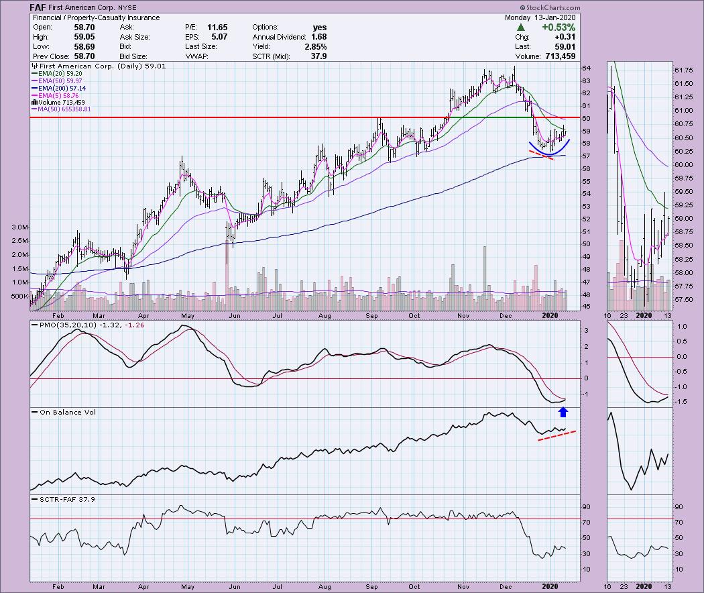Image resolution: width=704 pixels, height=593 pixels.
Task: Click the VWAP label
Action: point(196,56)
